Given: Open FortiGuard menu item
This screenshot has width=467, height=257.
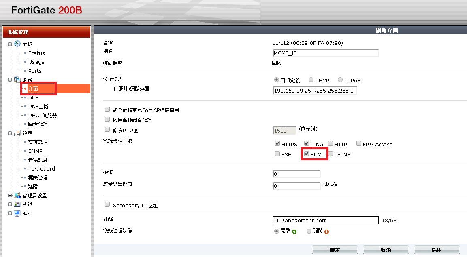Looking at the screenshot, I should [x=41, y=169].
